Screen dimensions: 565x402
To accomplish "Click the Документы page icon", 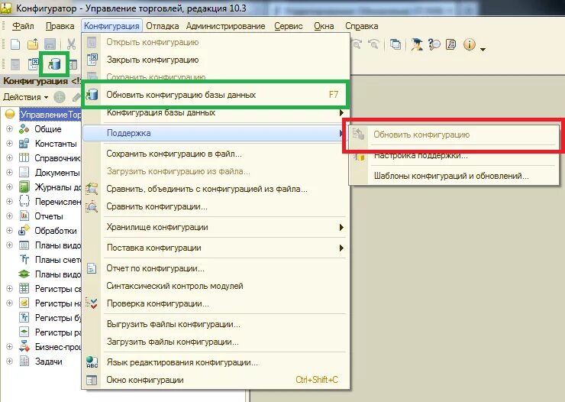I will (24, 172).
